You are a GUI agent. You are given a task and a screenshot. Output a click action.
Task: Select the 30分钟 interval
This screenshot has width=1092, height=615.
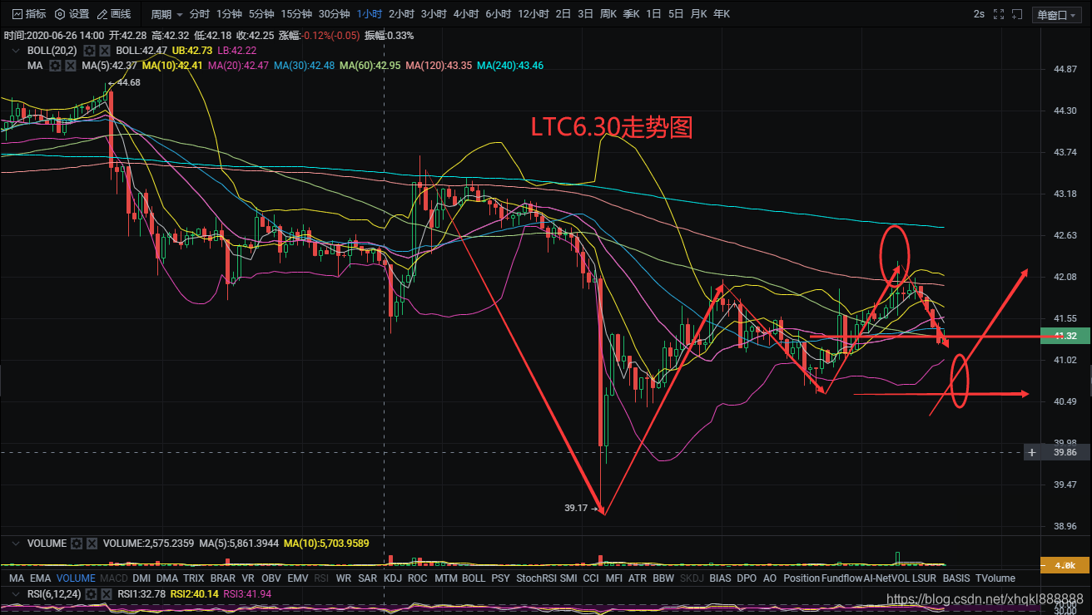(334, 14)
